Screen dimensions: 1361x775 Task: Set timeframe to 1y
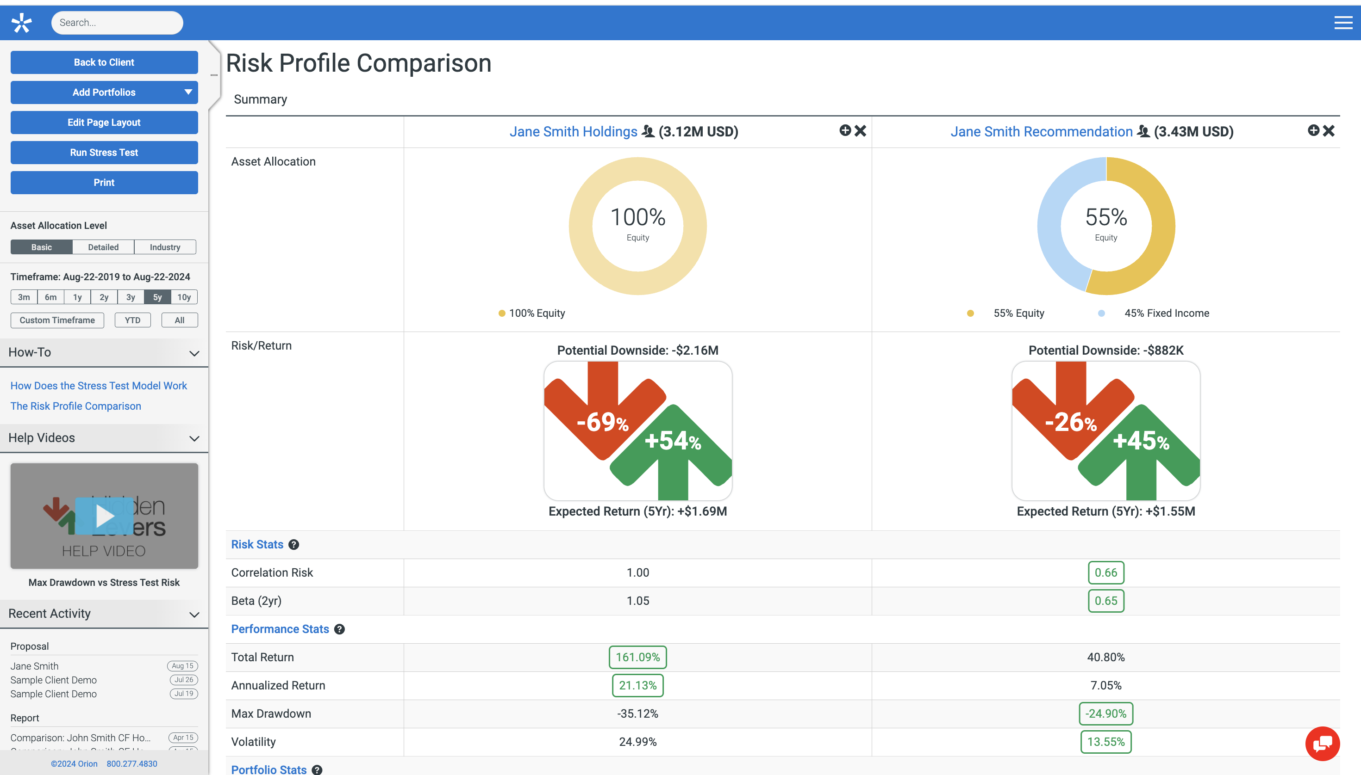point(77,297)
